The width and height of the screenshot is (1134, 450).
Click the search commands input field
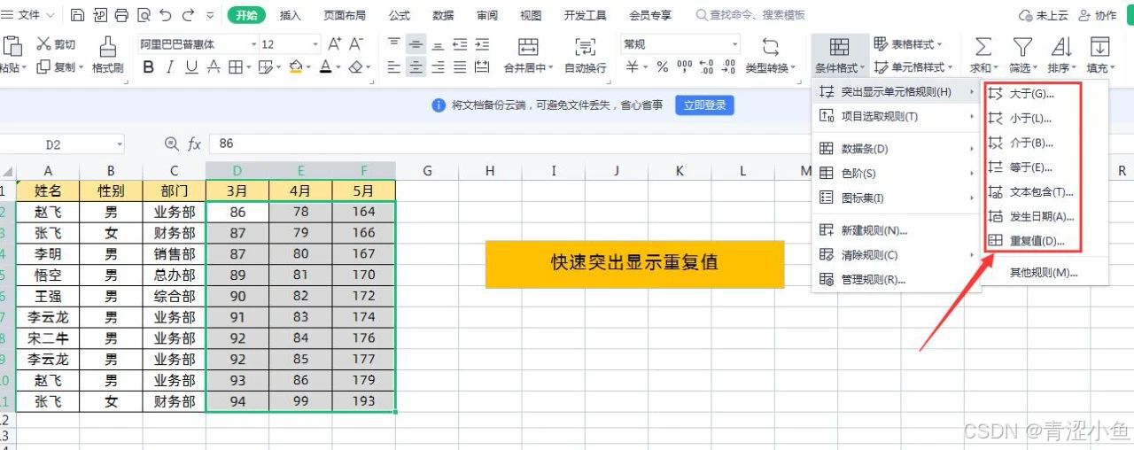coord(751,15)
